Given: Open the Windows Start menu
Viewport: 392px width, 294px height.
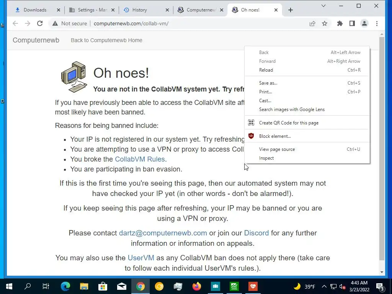Looking at the screenshot, I should (x=9, y=286).
